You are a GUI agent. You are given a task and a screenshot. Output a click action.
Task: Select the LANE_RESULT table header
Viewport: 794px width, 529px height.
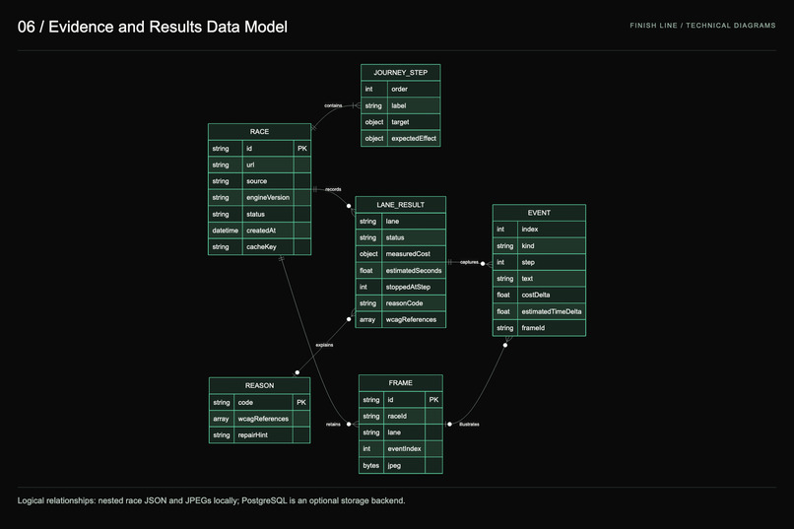pos(401,205)
